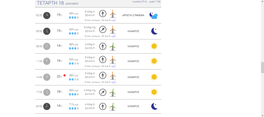Click the partly cloudy night icon at 02:00
The width and height of the screenshot is (264, 117).
pos(154,15)
